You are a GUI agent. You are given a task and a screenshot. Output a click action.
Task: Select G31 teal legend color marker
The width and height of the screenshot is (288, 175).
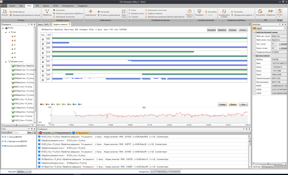[x=79, y=104]
